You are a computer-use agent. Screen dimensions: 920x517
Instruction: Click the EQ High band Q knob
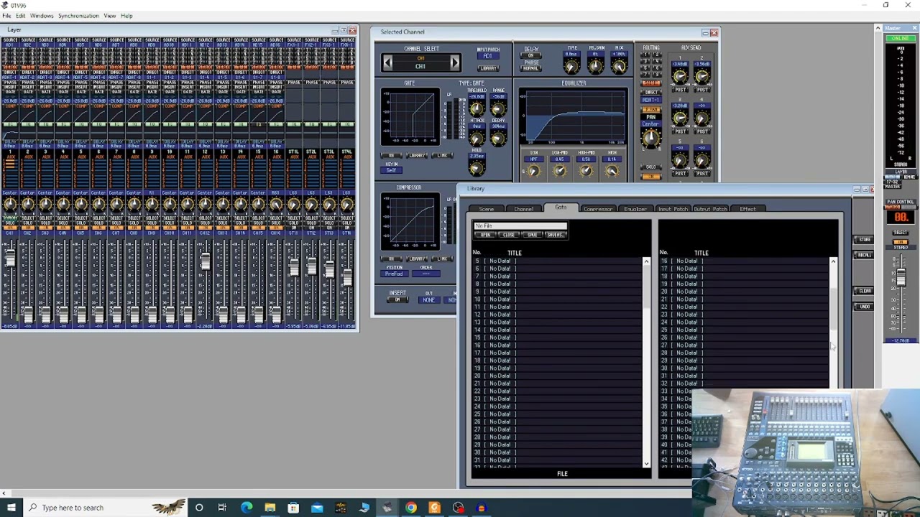tap(612, 171)
